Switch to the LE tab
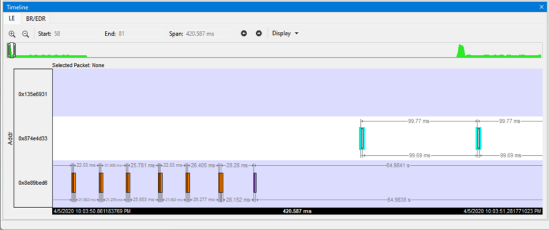This screenshot has height=230, width=549. pyautogui.click(x=12, y=19)
